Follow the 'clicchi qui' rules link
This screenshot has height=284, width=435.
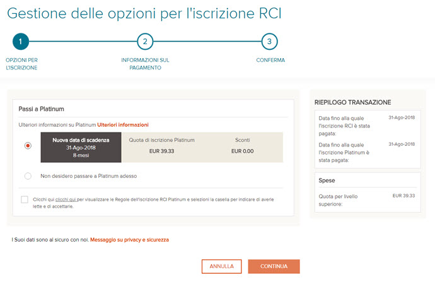point(66,199)
